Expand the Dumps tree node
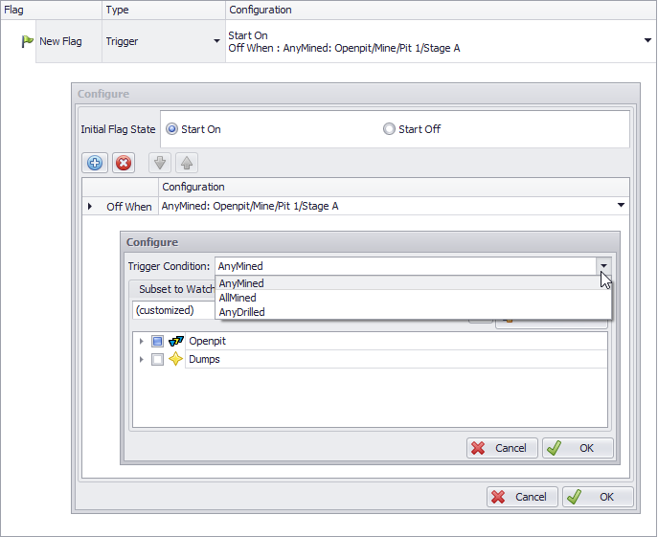The image size is (658, 537). pyautogui.click(x=142, y=359)
